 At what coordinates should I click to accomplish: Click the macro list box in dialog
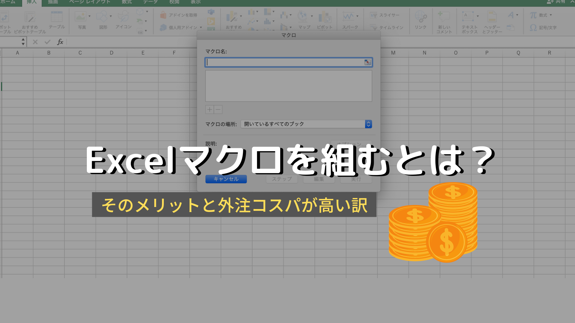point(289,86)
